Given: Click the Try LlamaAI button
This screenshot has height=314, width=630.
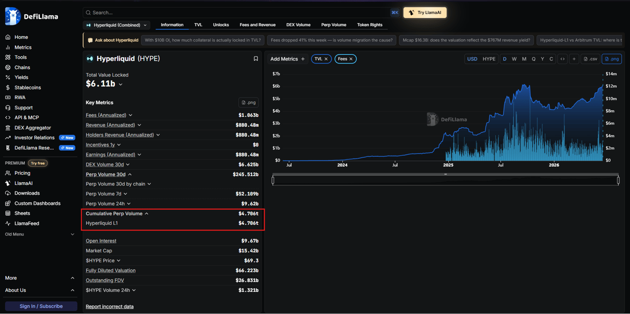Looking at the screenshot, I should click(425, 12).
